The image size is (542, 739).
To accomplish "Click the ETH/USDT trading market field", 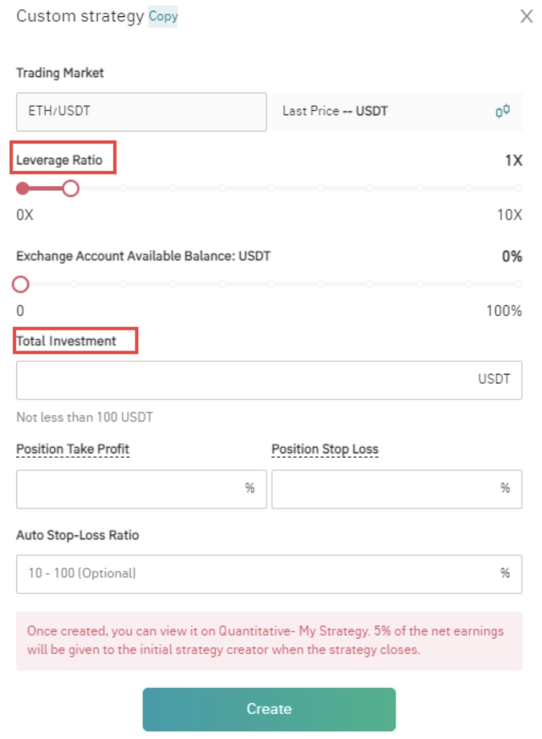I will click(x=141, y=111).
